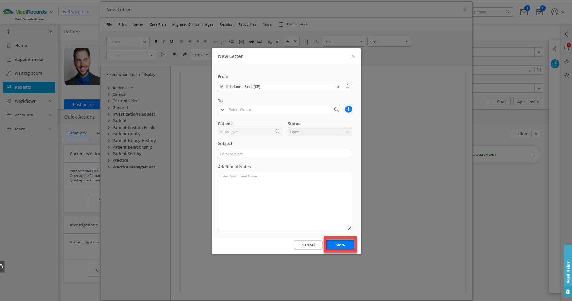Open the Results menu
Screen dimensions: 572x301
[x=226, y=24]
